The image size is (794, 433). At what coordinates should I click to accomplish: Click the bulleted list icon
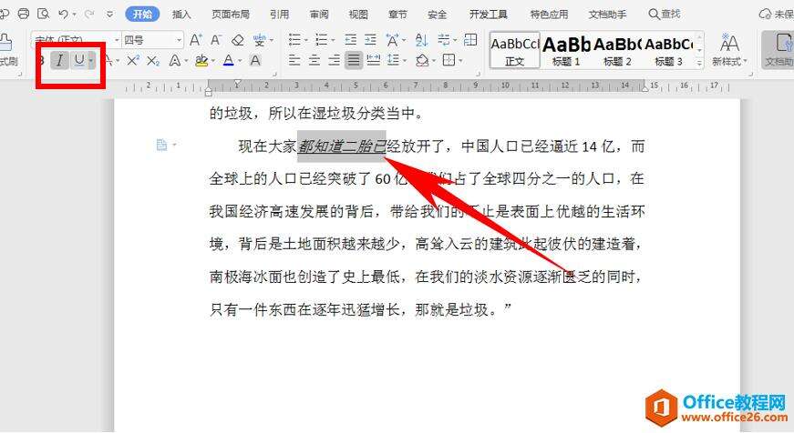tap(294, 39)
